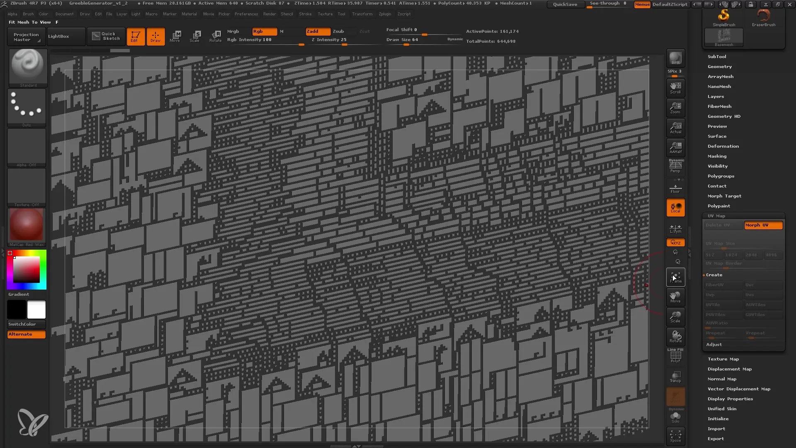Toggle Local transformations button
This screenshot has height=448, width=796.
coord(675,207)
